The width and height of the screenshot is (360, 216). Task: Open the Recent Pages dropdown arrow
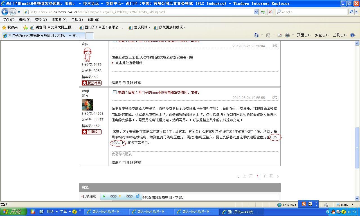19,12
